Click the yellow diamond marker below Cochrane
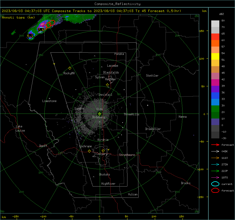235x220 pixels. [90, 151]
